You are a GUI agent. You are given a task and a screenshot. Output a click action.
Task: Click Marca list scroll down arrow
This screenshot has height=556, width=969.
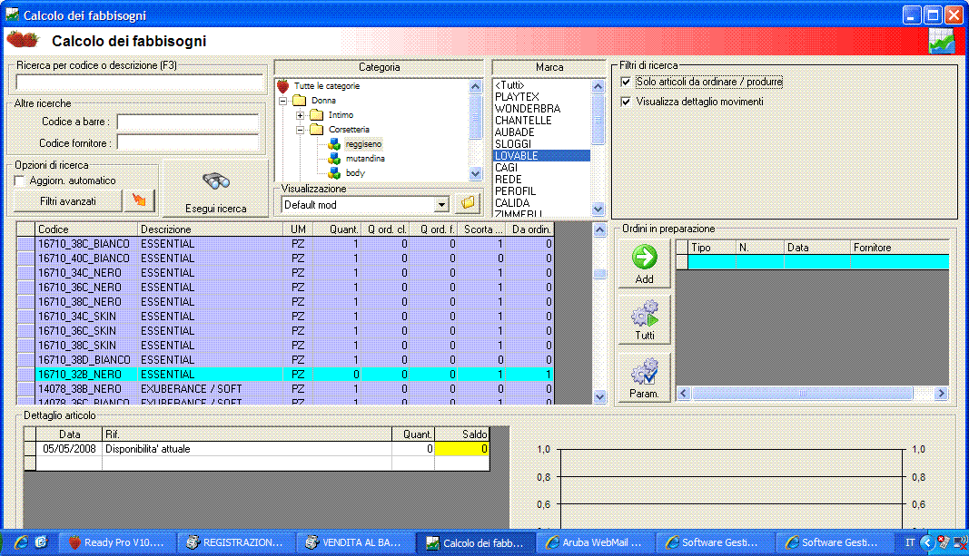598,209
